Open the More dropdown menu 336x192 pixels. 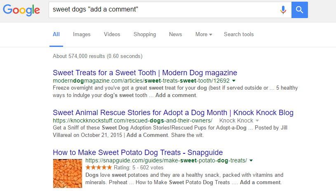[204, 35]
